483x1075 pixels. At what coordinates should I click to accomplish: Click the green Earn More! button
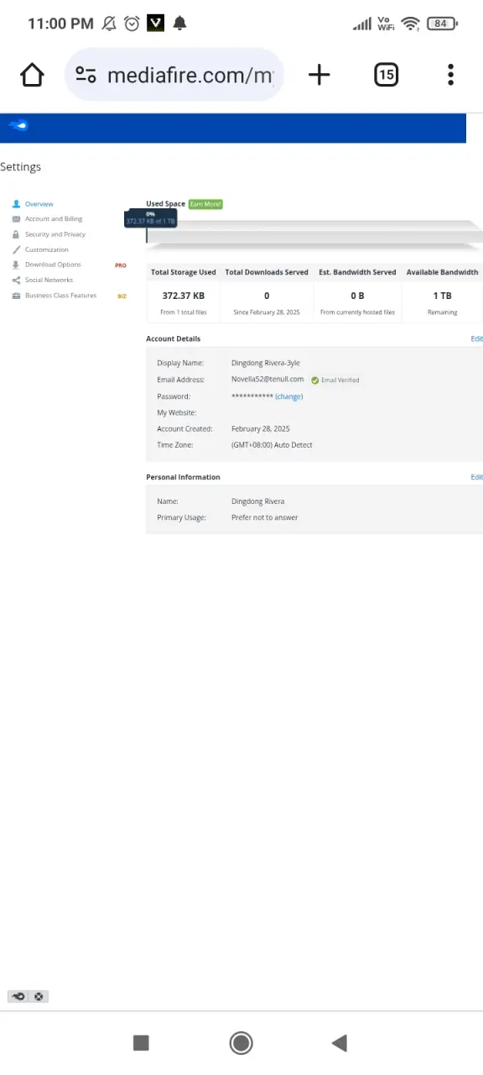pos(205,204)
